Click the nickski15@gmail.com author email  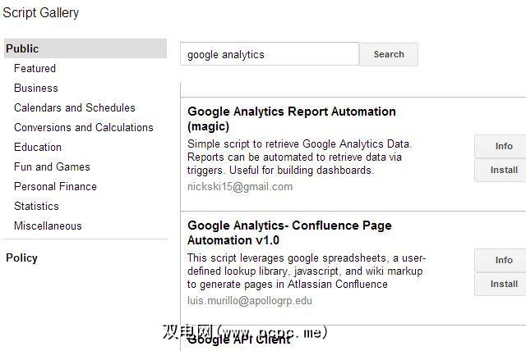click(240, 186)
